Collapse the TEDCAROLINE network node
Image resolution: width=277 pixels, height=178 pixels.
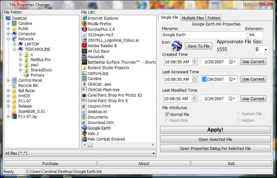(15, 49)
